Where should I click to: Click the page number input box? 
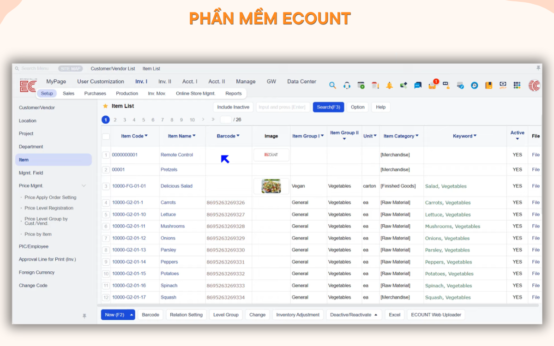(x=226, y=119)
